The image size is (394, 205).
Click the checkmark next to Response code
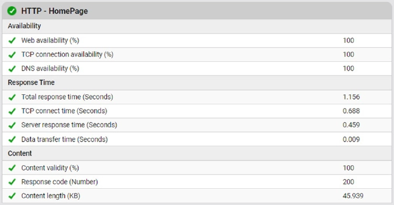click(x=12, y=182)
